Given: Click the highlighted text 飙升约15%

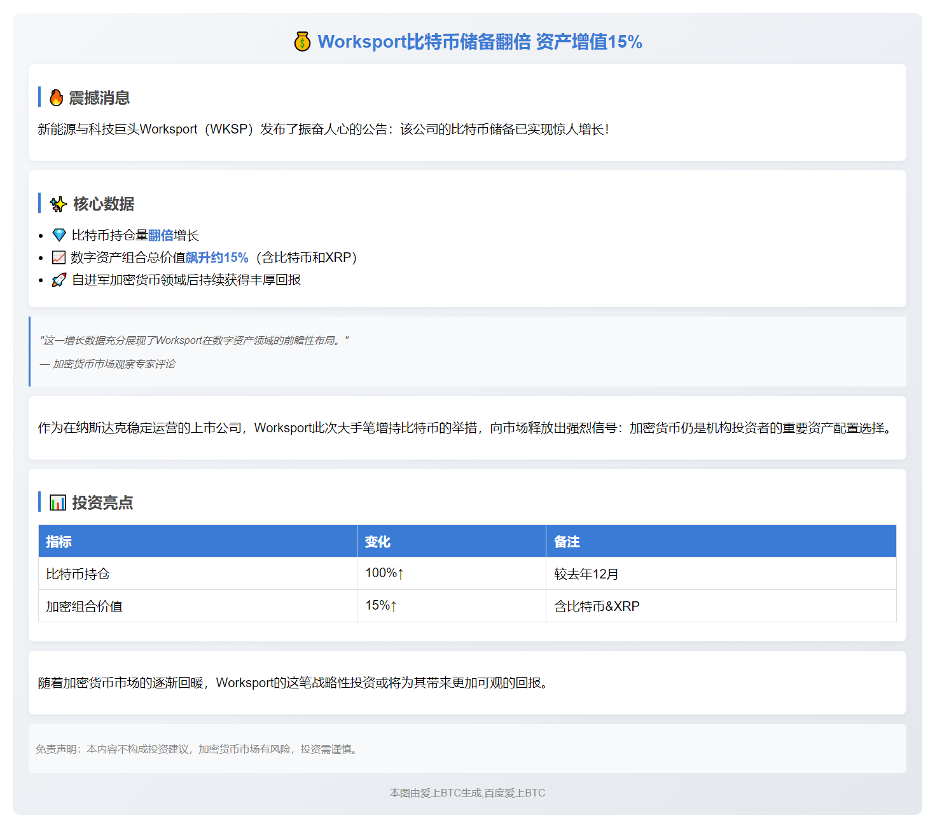Looking at the screenshot, I should coord(217,257).
